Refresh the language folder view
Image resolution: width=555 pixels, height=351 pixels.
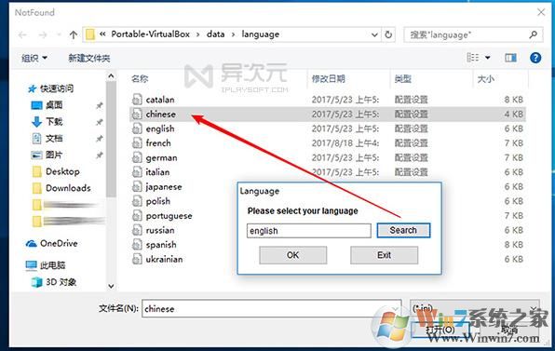[x=388, y=34]
